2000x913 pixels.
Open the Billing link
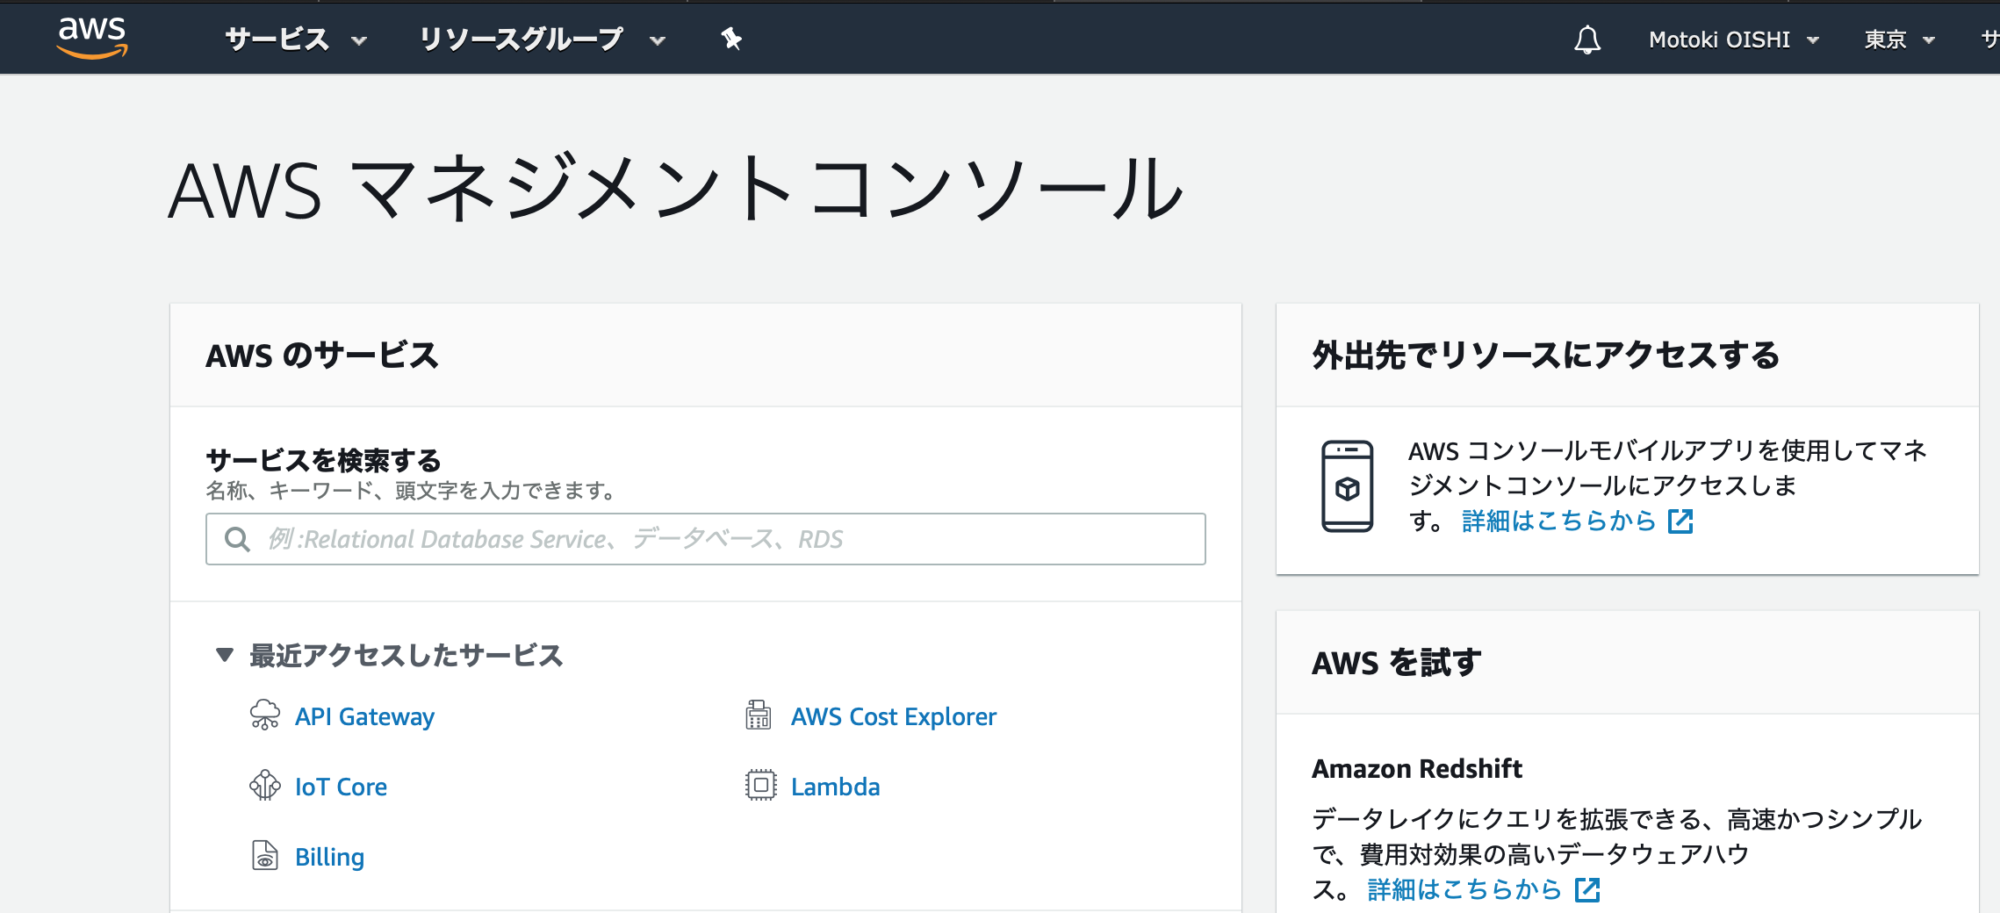pos(329,857)
